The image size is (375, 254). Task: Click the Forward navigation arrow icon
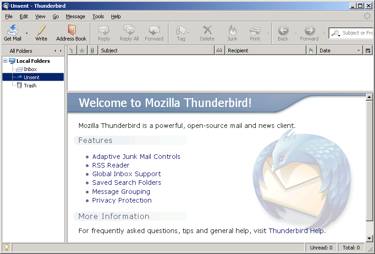[310, 30]
